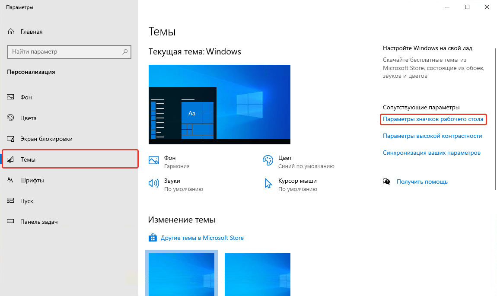This screenshot has width=497, height=296.
Task: Click the current theme preview image
Action: (x=220, y=105)
